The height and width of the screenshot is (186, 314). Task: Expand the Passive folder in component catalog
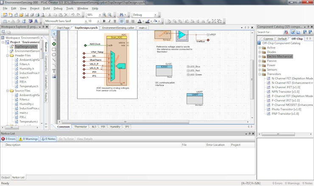pyautogui.click(x=260, y=61)
